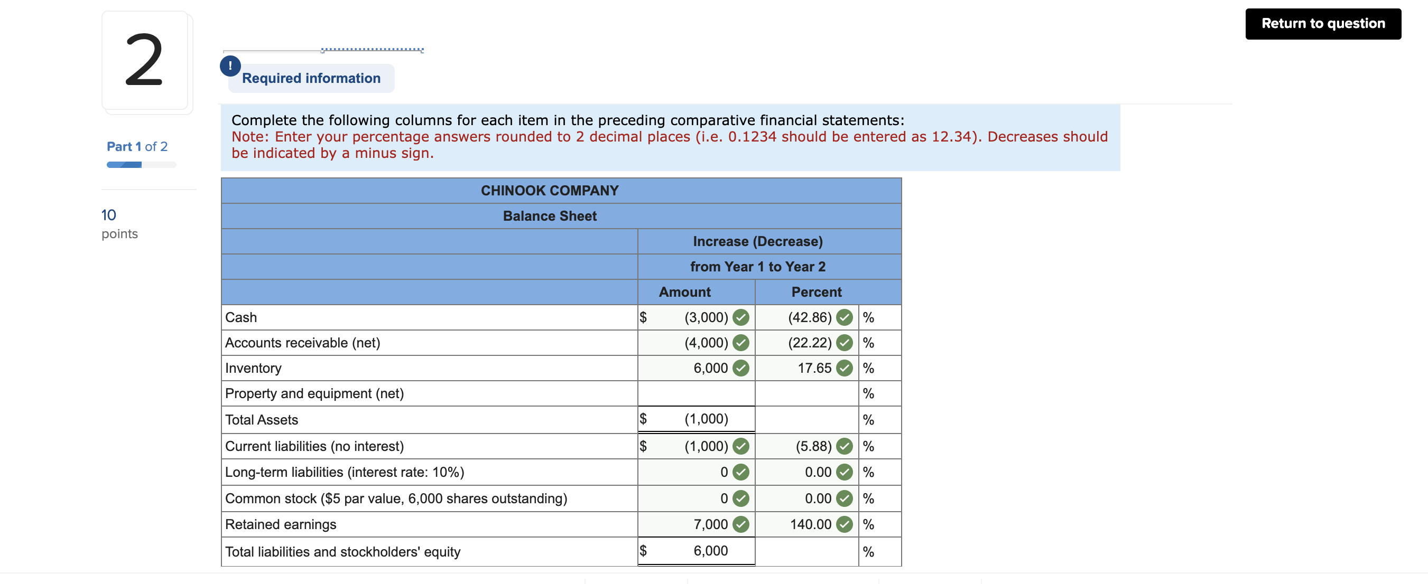The width and height of the screenshot is (1428, 584).
Task: Click Inventory amount checkmark icon
Action: (740, 368)
